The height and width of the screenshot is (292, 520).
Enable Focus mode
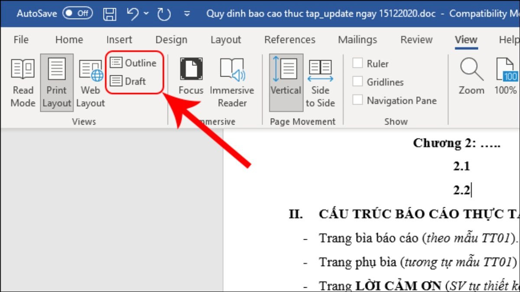pyautogui.click(x=191, y=77)
